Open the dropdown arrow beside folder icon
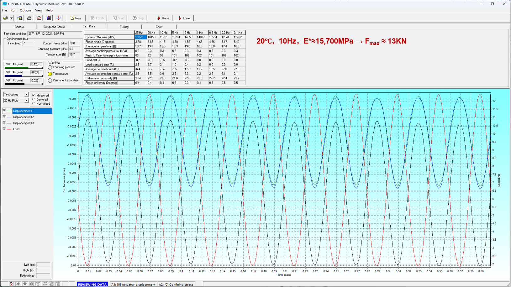Viewport: 511px width, 287px height. point(11,18)
